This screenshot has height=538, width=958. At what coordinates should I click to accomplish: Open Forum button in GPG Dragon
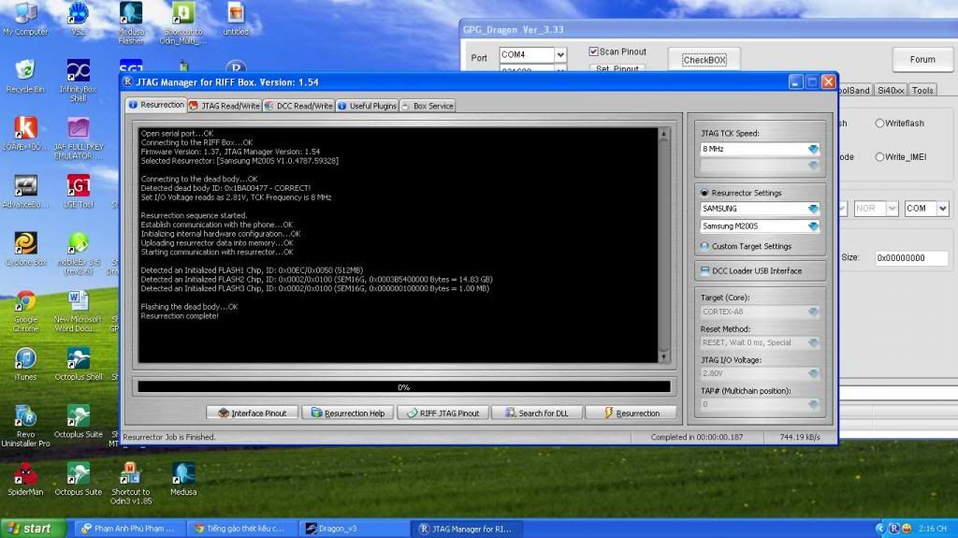[922, 59]
